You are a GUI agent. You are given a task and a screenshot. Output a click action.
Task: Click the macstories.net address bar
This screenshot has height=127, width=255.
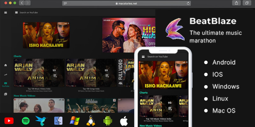(x=127, y=3)
